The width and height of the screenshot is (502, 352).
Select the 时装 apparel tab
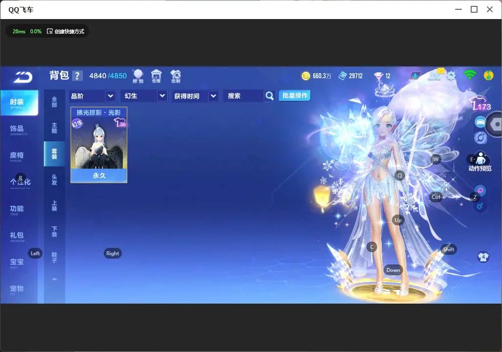(x=19, y=103)
